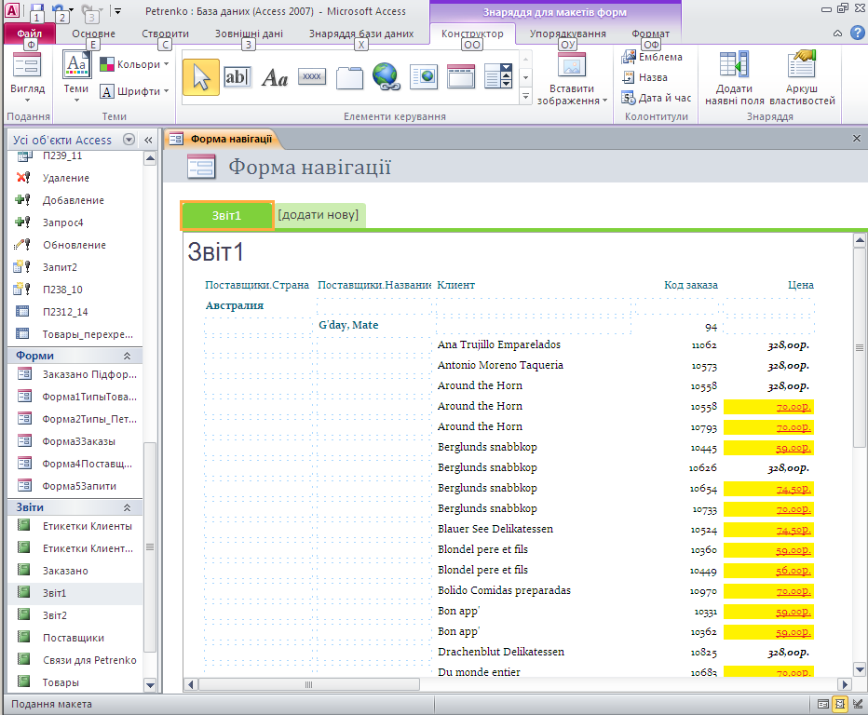The image size is (868, 715).
Task: Click the command button control
Action: (312, 77)
